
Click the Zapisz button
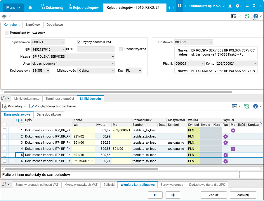pos(214,195)
